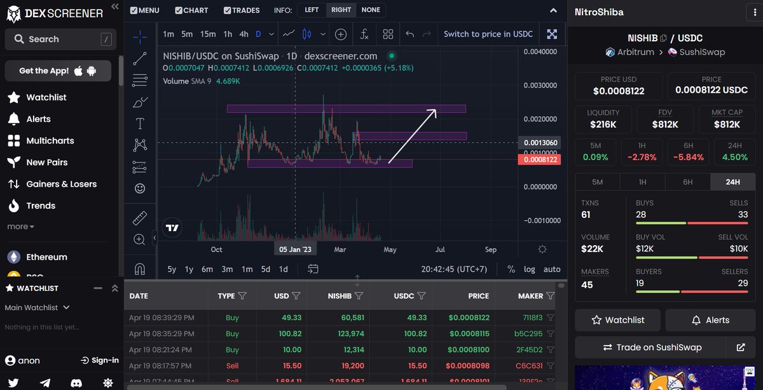
Task: Add pair to Watchlist button
Action: pos(617,320)
